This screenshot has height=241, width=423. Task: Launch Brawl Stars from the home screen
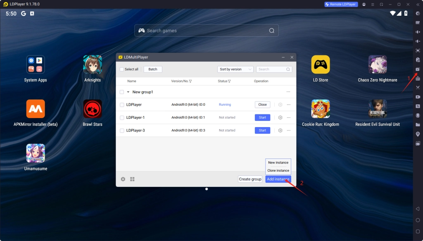[x=93, y=109]
